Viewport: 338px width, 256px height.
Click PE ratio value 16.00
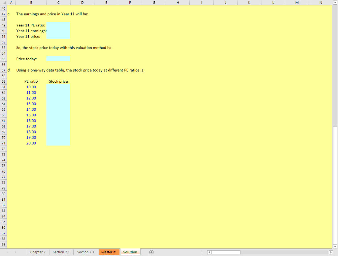coord(31,121)
